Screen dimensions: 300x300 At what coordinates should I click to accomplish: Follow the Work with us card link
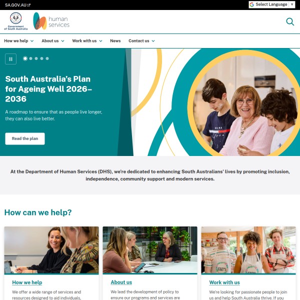(224, 282)
